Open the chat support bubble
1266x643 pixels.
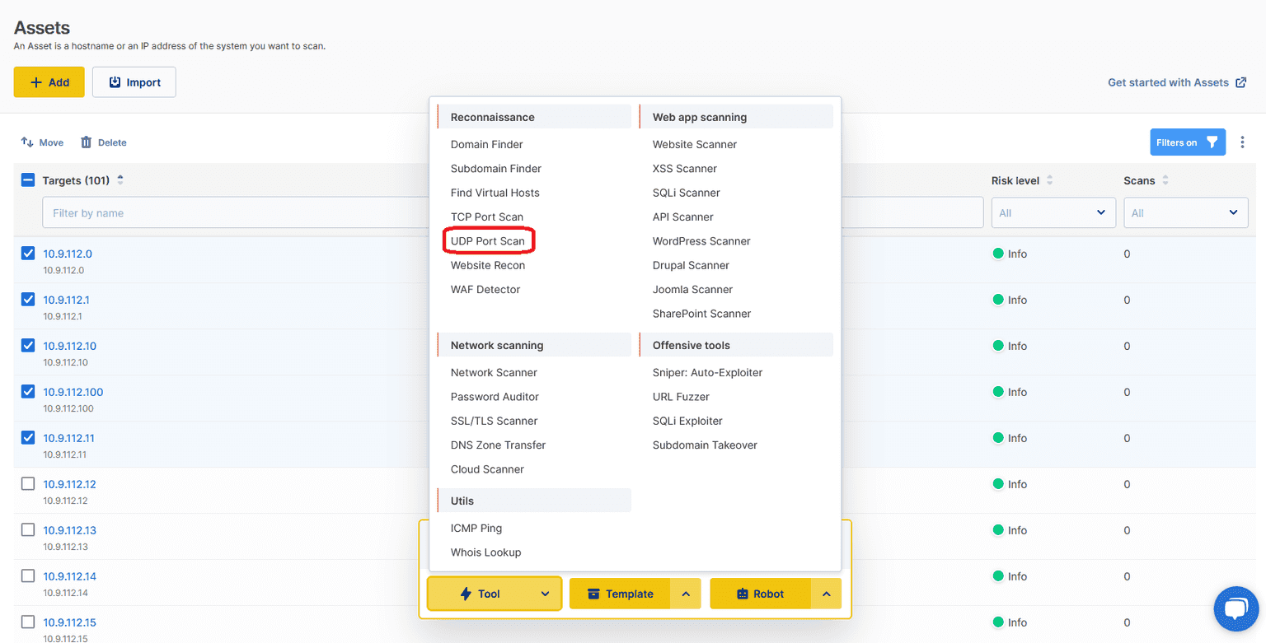coord(1236,608)
